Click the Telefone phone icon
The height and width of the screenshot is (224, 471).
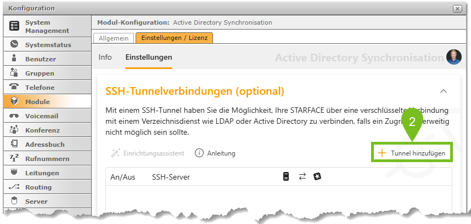click(14, 87)
